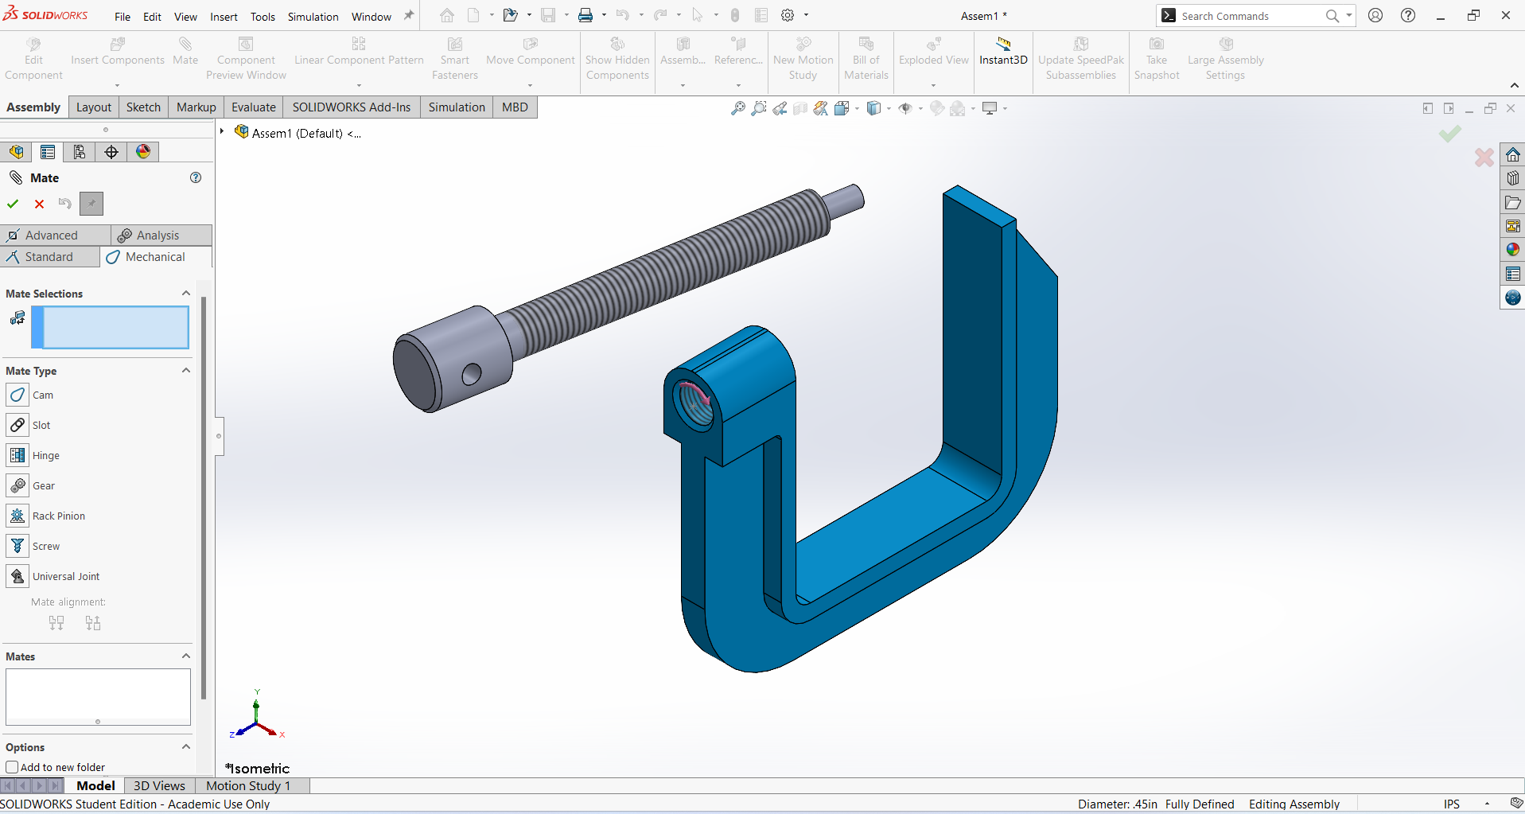
Task: Open Mate help question mark icon
Action: point(196,177)
